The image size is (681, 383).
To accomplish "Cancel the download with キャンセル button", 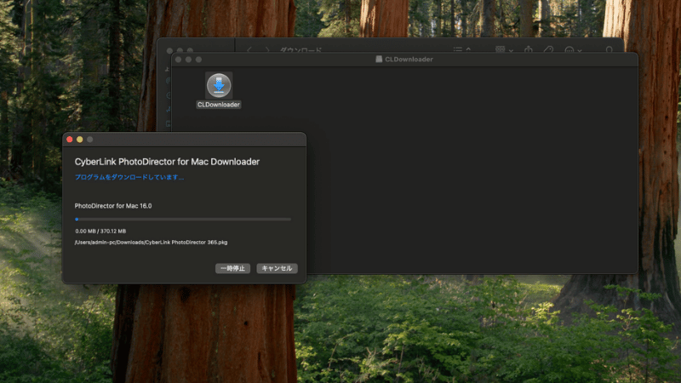I will [278, 268].
